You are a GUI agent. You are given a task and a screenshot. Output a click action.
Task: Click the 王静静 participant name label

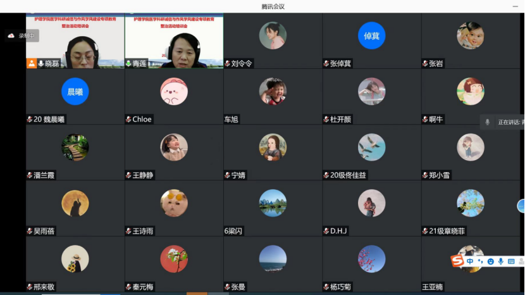click(143, 175)
